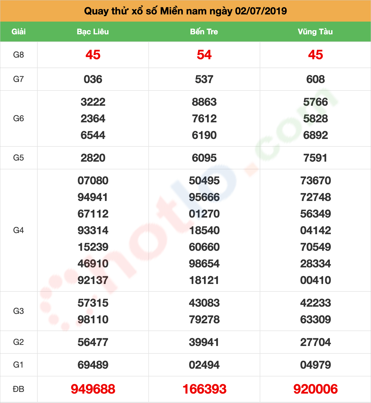Pick G4 number 18121
The height and width of the screenshot is (403, 371).
[204, 280]
